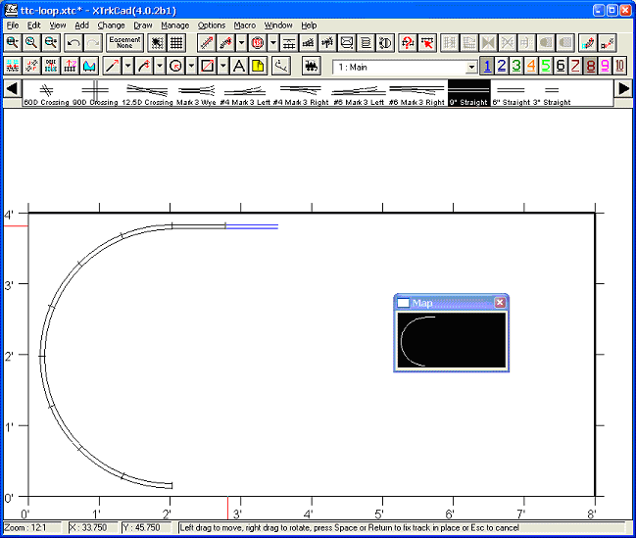Click the middle Zoom magnifier icon
636x538 pixels.
[x=31, y=43]
